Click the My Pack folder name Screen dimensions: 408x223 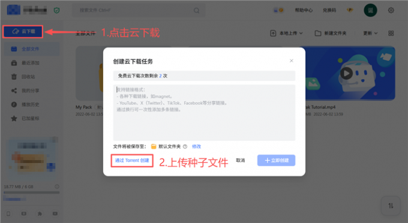pos(84,107)
